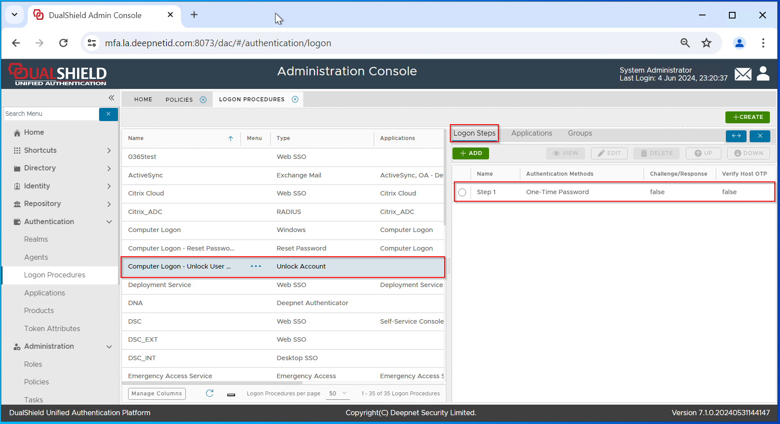Collapse the sidebar with the double-chevron icon

click(x=111, y=98)
